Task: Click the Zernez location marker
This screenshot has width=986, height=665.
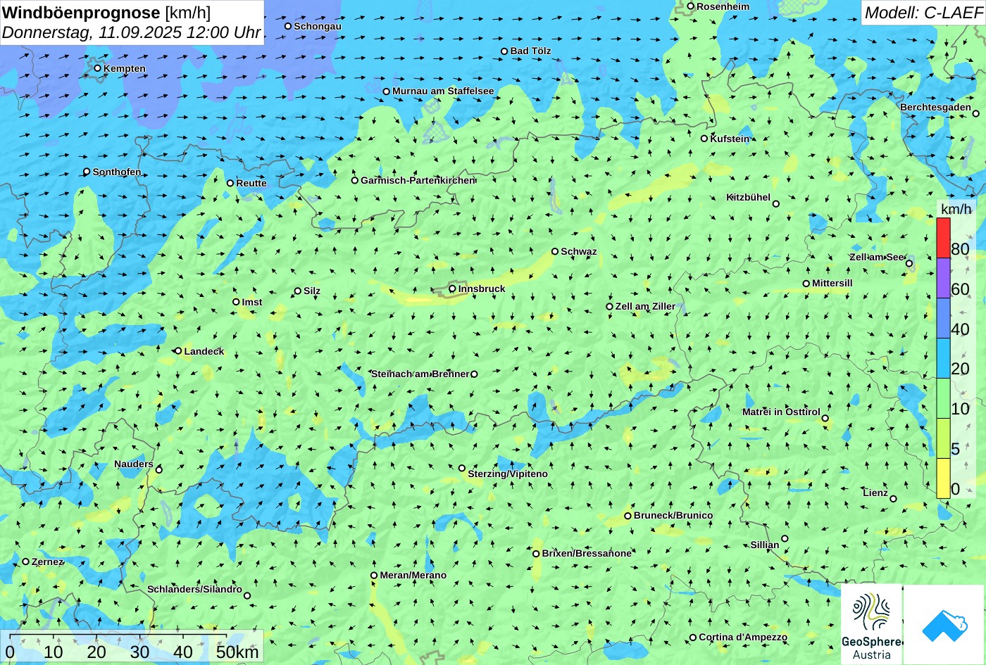Action: pos(26,562)
